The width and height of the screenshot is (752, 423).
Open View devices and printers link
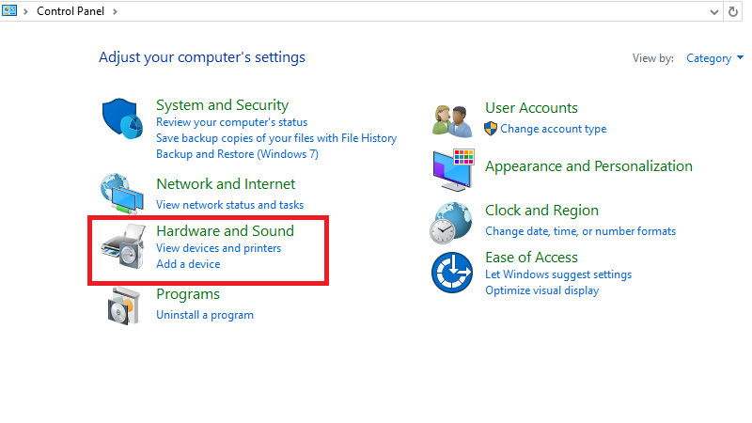218,248
